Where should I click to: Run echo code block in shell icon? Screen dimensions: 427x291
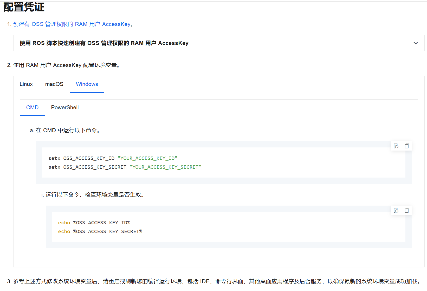click(x=396, y=210)
